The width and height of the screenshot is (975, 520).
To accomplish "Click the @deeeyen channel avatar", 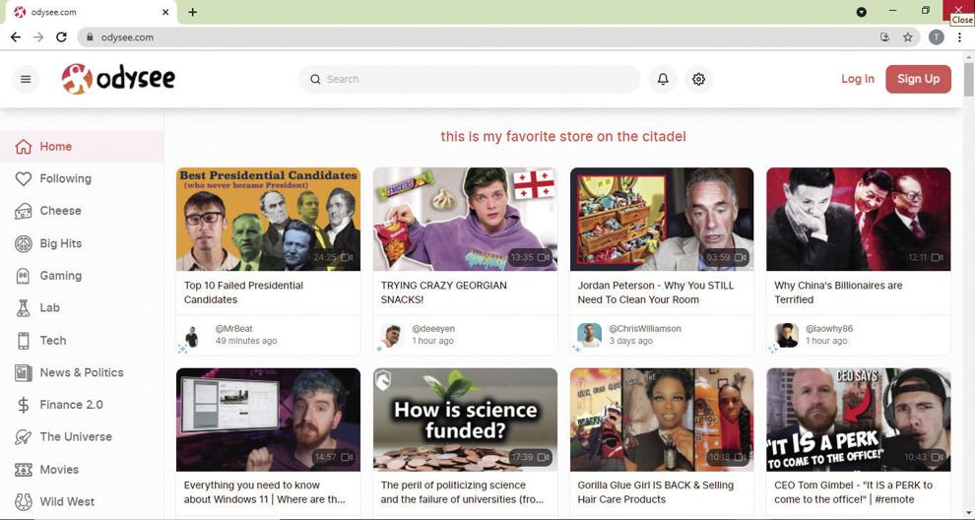I will (x=390, y=336).
